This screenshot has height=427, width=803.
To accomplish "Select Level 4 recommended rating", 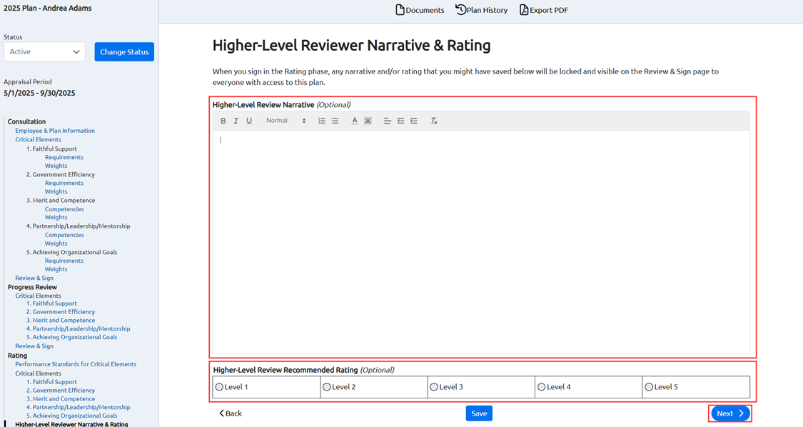I will tap(541, 387).
